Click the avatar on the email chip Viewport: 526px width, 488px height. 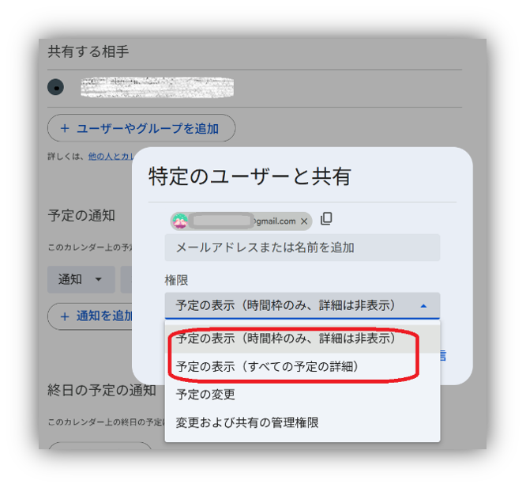[x=180, y=221]
